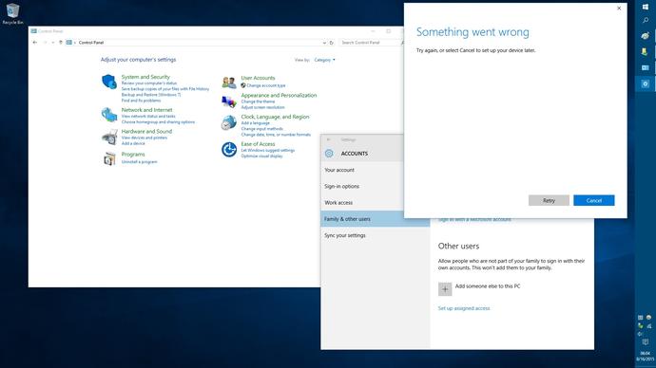This screenshot has height=368, width=656.
Task: Open Uninstall a program link
Action: [140, 162]
